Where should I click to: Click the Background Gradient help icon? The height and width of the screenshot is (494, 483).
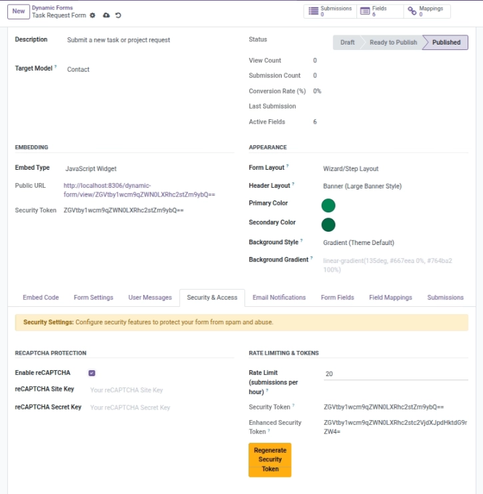[312, 258]
